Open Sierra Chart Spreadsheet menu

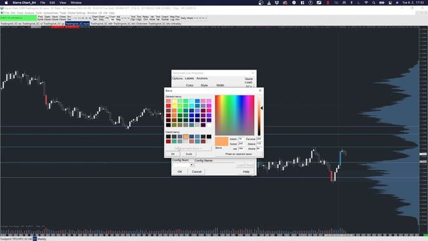(51, 13)
